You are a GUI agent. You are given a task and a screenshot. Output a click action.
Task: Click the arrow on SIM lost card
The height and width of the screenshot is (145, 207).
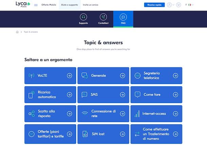pyautogui.click(x=123, y=134)
